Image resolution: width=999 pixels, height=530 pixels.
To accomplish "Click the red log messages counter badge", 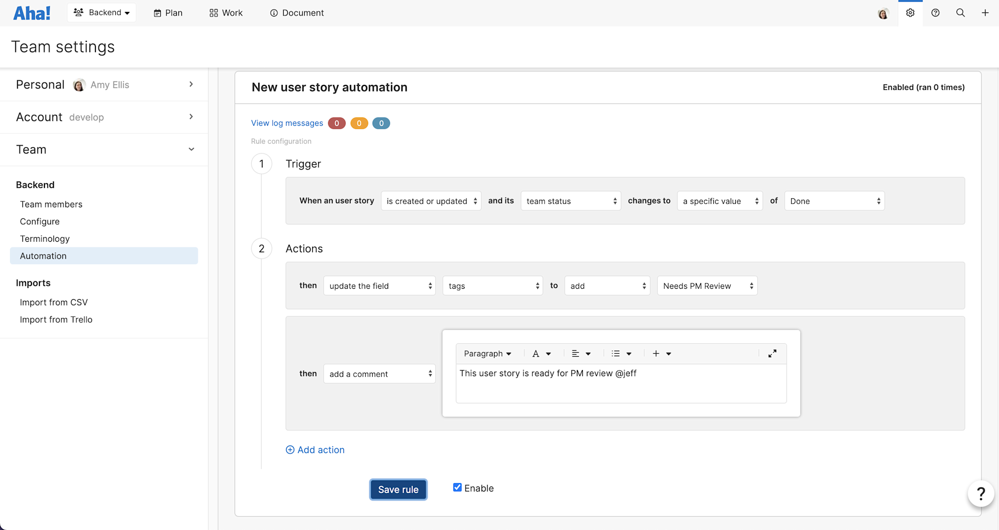I will click(337, 123).
